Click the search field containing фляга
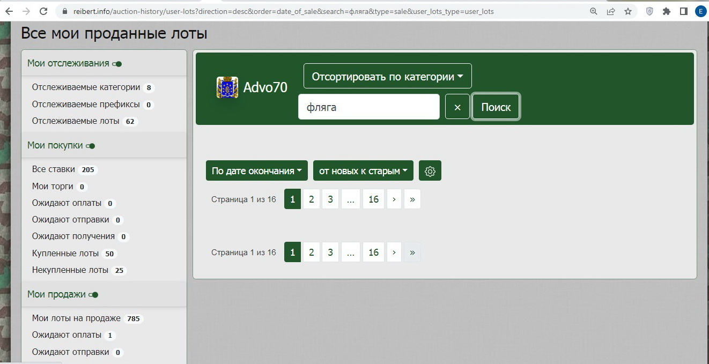Viewport: 709px width, 364px height. (x=368, y=107)
